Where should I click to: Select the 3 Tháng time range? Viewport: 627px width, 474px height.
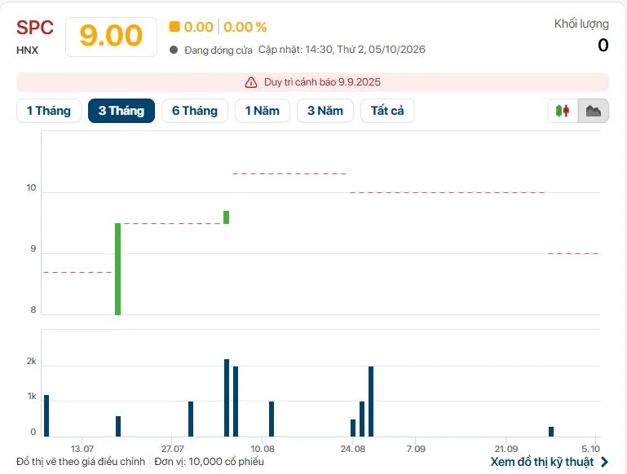point(121,111)
